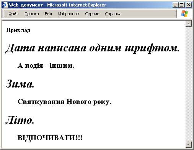The height and width of the screenshot is (150, 194).
Task: Open the Справка menu
Action: pos(113,14)
